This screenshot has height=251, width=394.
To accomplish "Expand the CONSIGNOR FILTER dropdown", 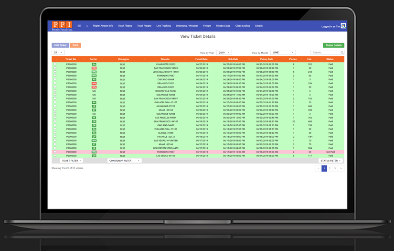I will click(x=124, y=161).
